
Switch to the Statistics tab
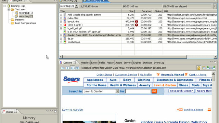[147, 63]
